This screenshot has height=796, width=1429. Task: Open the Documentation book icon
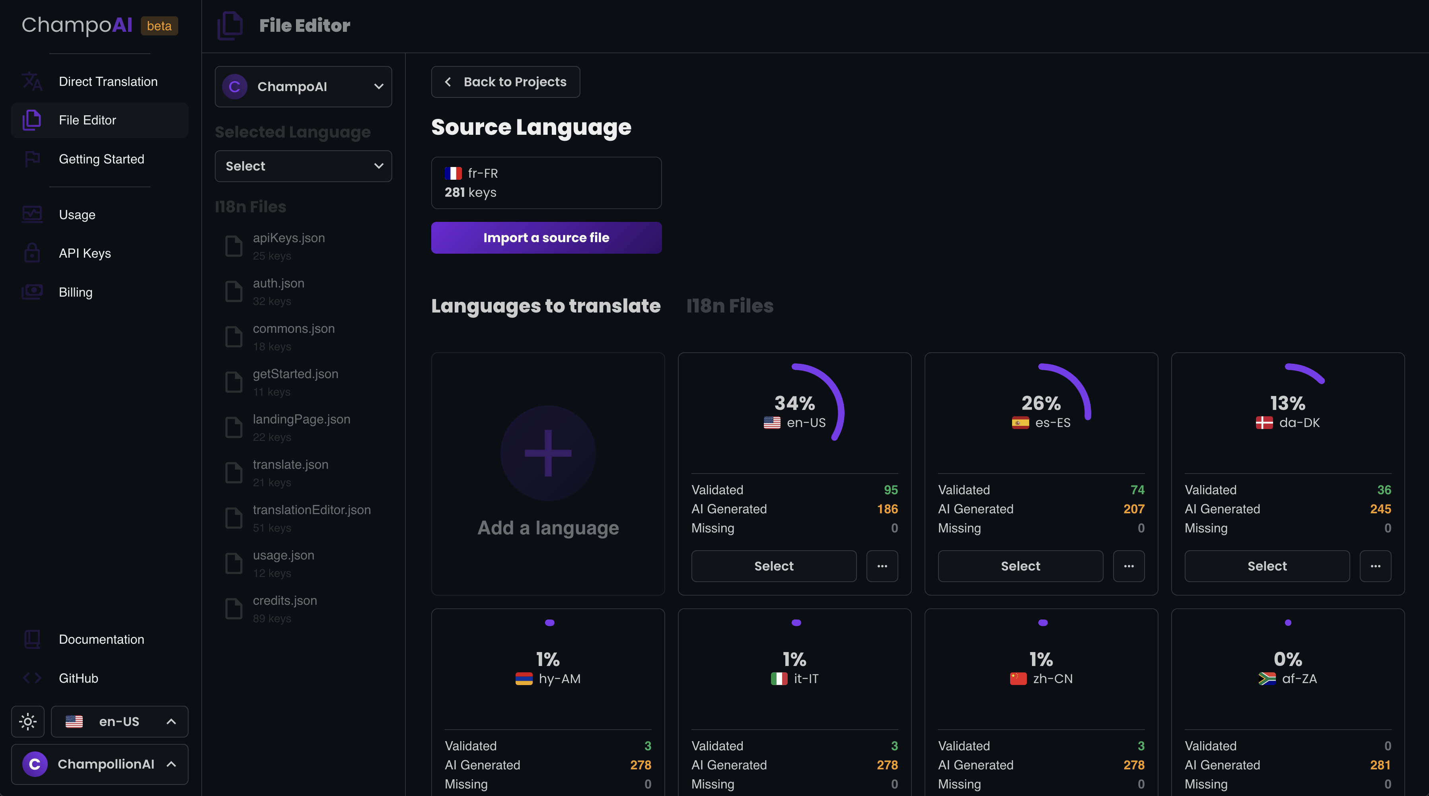point(31,639)
